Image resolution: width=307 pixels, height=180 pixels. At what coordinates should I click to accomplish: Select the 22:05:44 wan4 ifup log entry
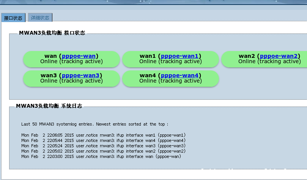coord(103,140)
